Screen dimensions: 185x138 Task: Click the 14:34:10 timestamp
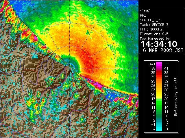159,44
